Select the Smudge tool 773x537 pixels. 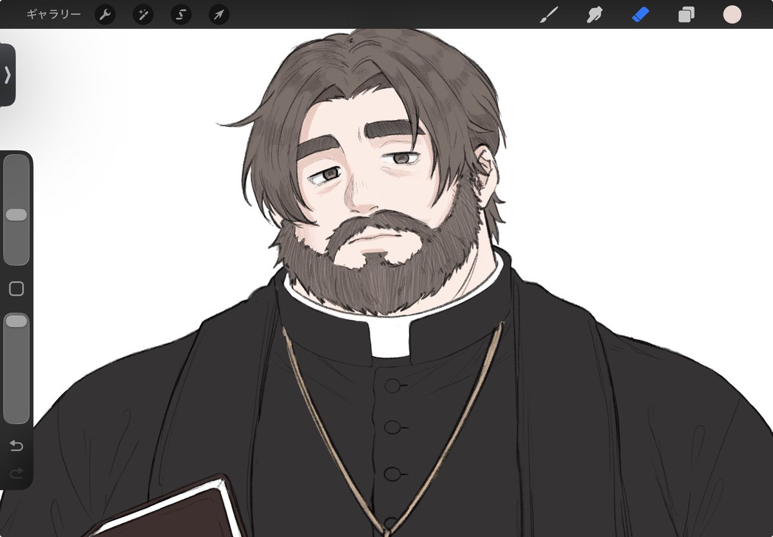595,14
